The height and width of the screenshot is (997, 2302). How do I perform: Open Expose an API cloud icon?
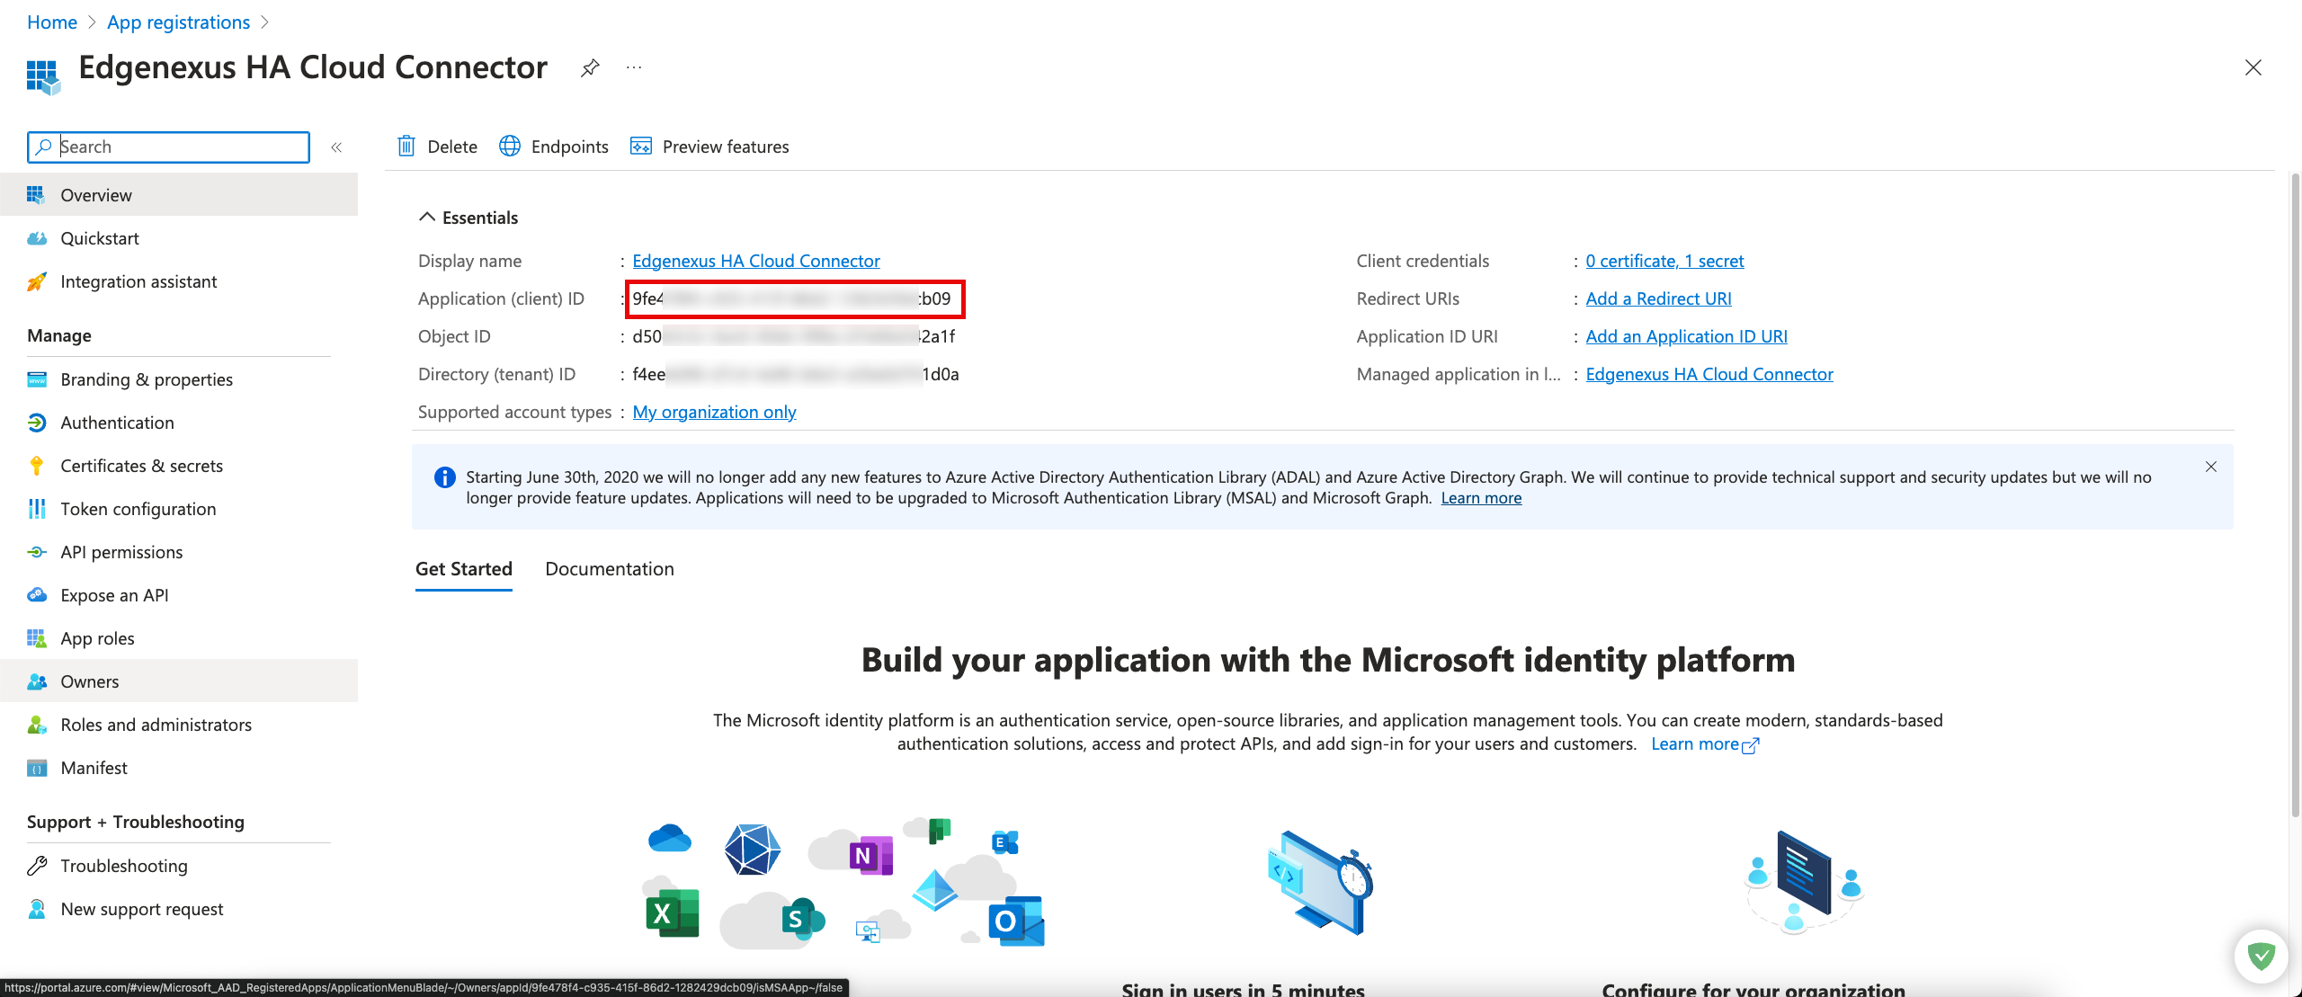pos(37,595)
